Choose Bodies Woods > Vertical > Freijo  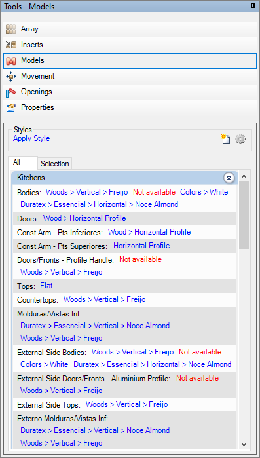pyautogui.click(x=87, y=192)
